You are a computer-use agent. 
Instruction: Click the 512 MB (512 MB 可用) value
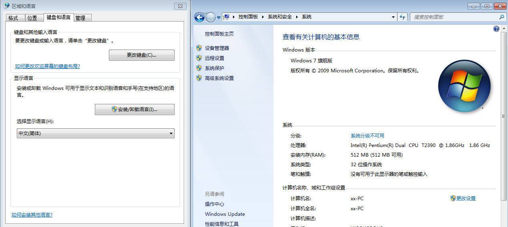click(377, 155)
